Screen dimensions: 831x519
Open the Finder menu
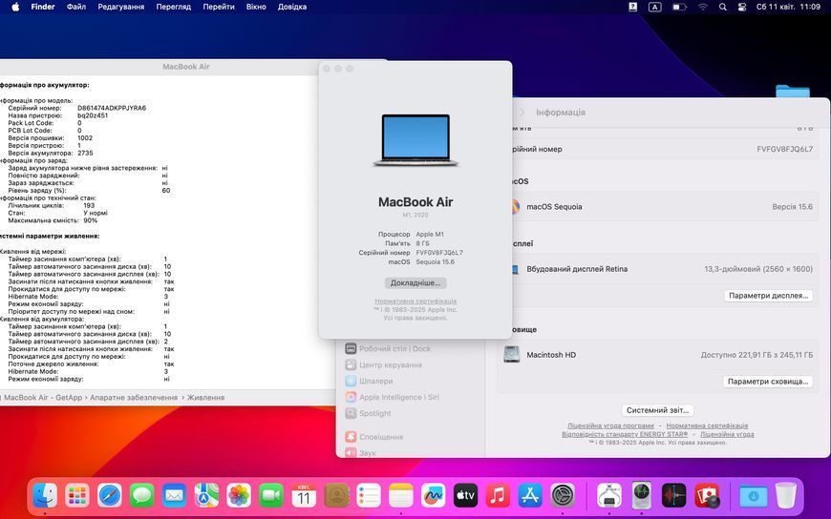tap(42, 7)
